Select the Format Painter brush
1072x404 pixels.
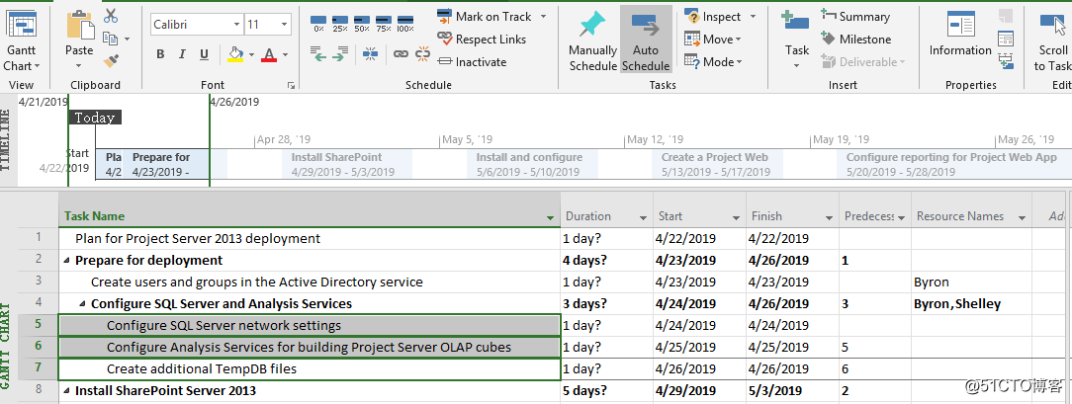(111, 61)
